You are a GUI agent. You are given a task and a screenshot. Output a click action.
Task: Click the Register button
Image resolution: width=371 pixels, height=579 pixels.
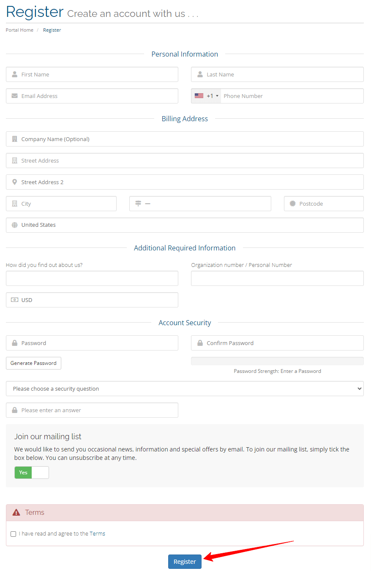185,562
